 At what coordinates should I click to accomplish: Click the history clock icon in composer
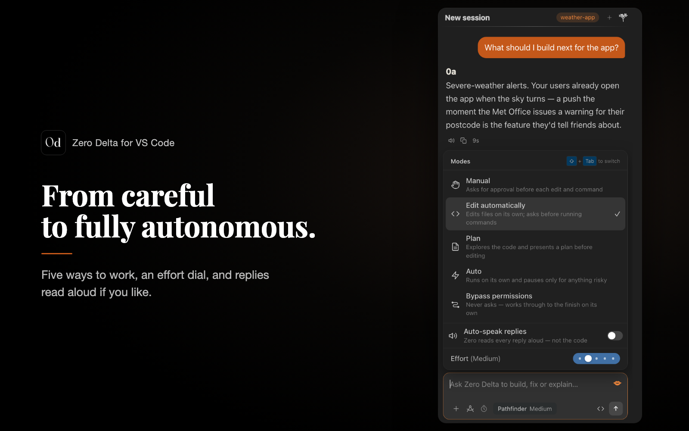tap(484, 409)
